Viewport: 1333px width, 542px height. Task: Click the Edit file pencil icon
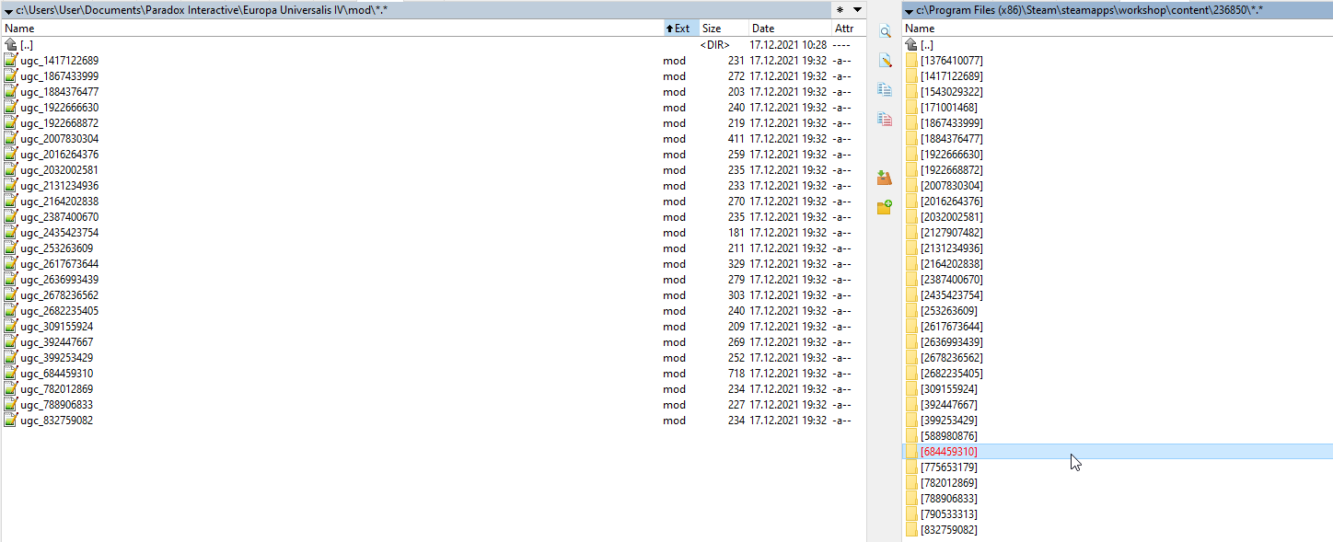885,61
